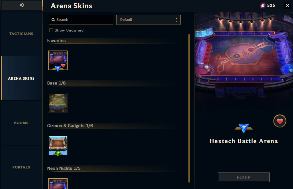The height and width of the screenshot is (189, 293).
Task: Open the Portals tab
Action: point(21,167)
